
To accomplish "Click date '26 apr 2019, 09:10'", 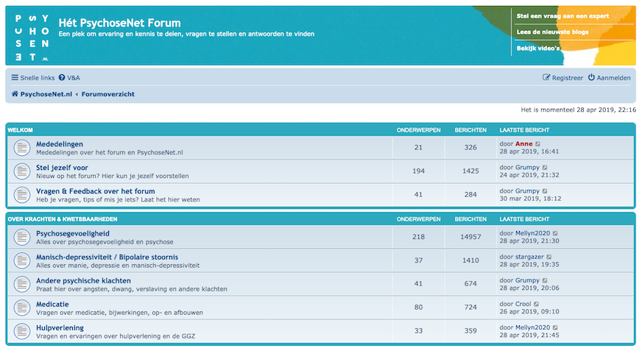I will pos(529,311).
